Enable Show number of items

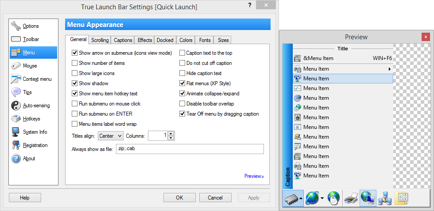click(x=74, y=63)
